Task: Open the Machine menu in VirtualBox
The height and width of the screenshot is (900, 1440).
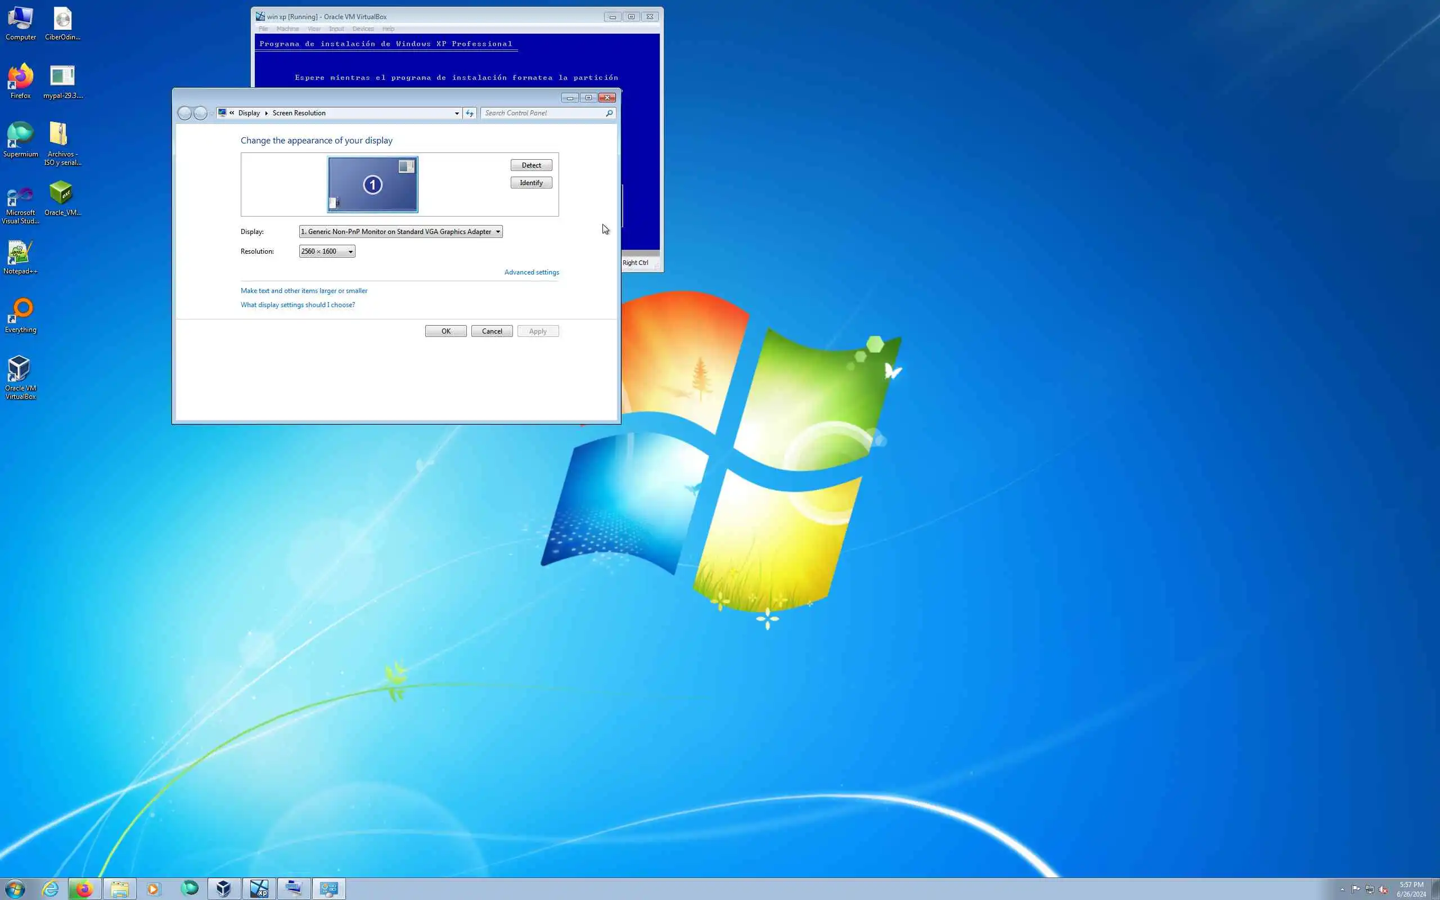Action: [287, 29]
